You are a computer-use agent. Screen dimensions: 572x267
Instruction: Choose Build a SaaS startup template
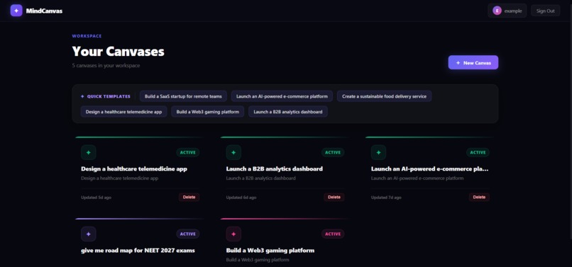184,96
